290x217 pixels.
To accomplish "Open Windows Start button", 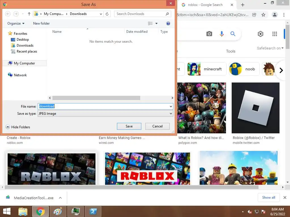I will point(7,211).
